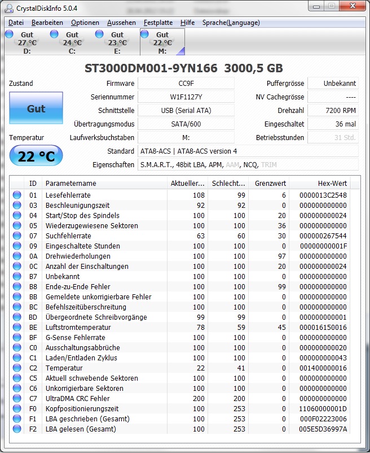This screenshot has height=453, width=370.
Task: Open the Optionen menu
Action: [85, 23]
